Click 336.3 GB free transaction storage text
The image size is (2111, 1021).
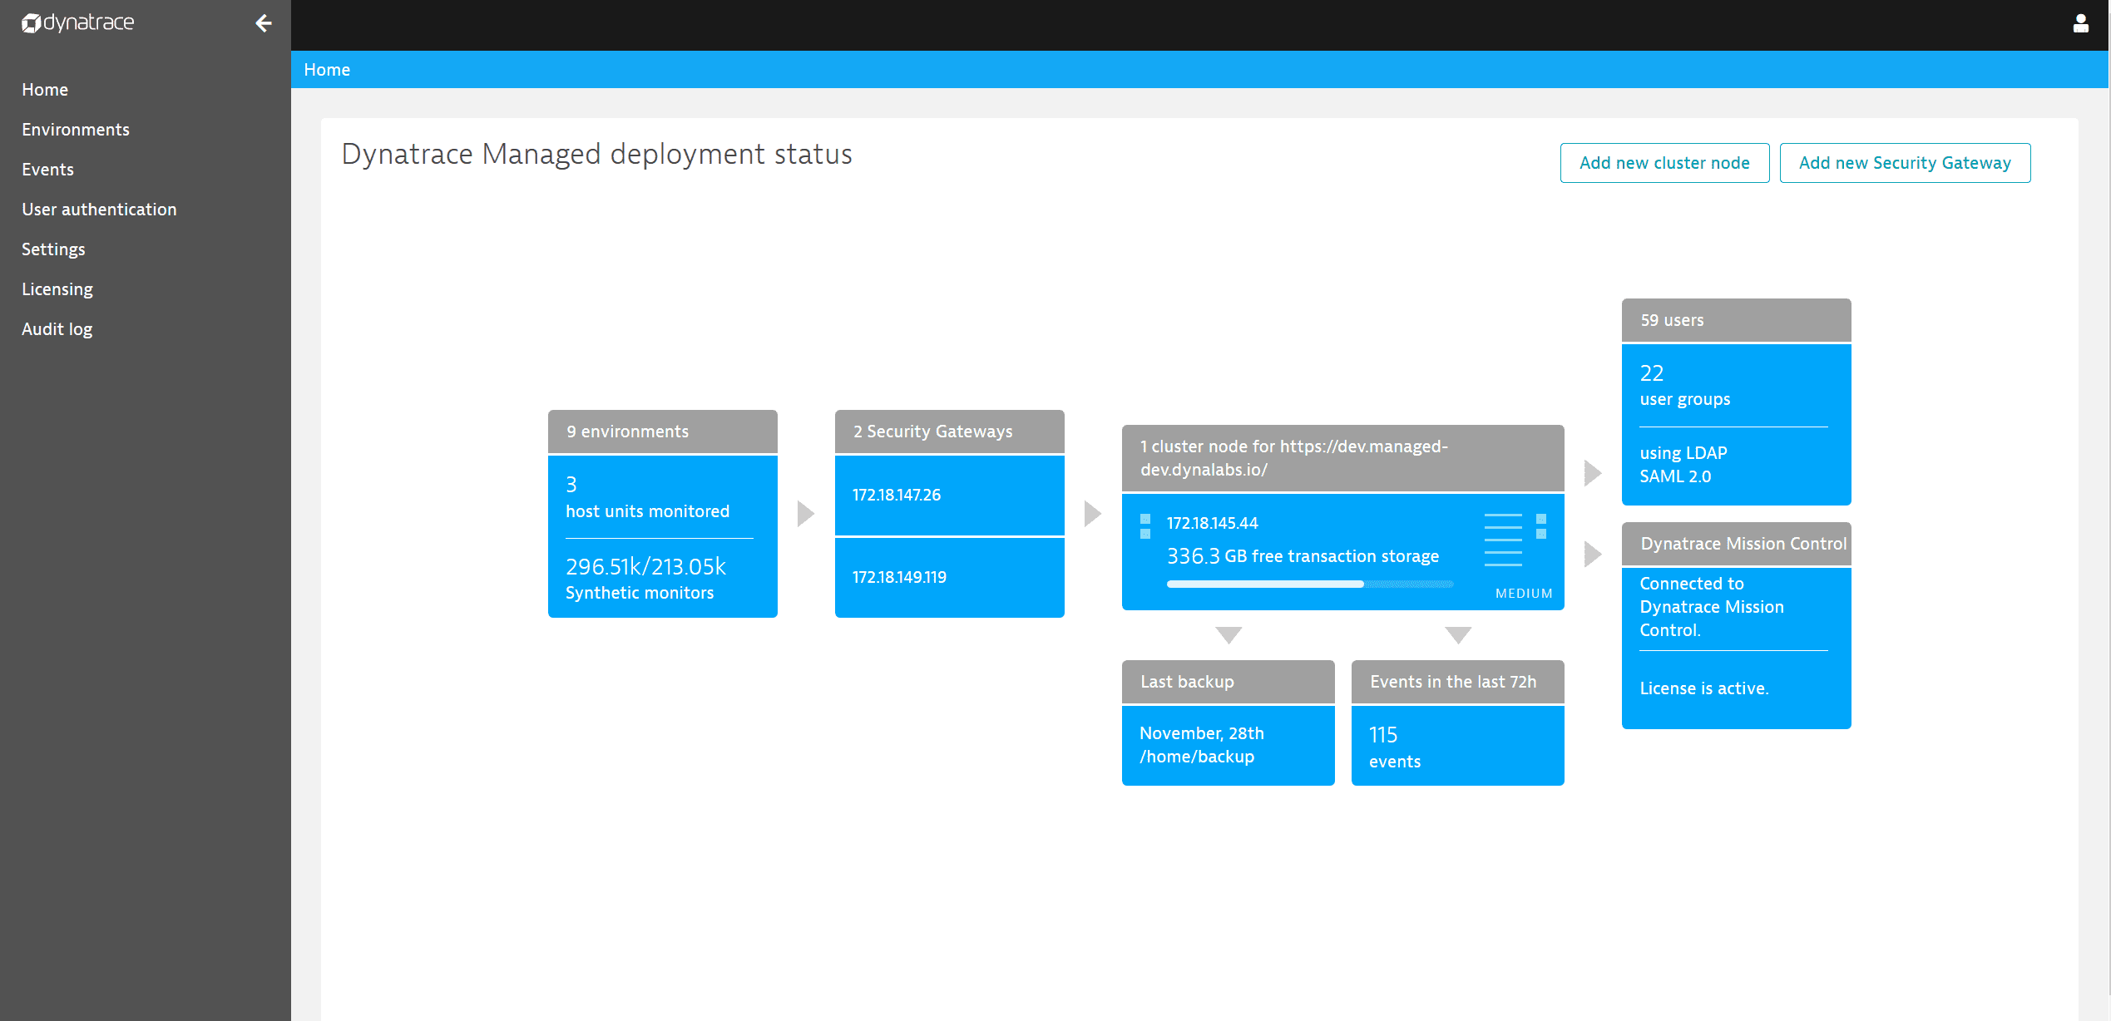(1302, 556)
